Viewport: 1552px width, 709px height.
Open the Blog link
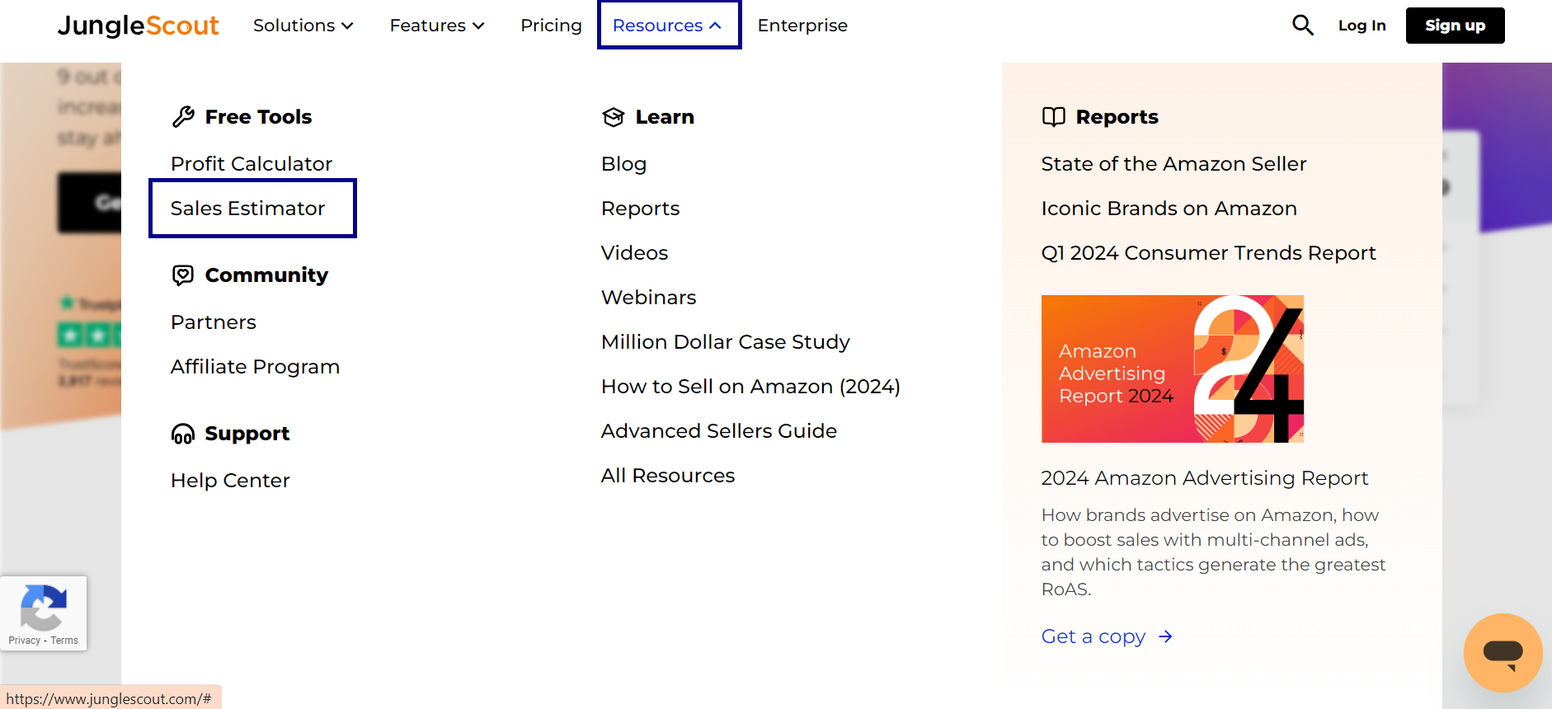(623, 164)
